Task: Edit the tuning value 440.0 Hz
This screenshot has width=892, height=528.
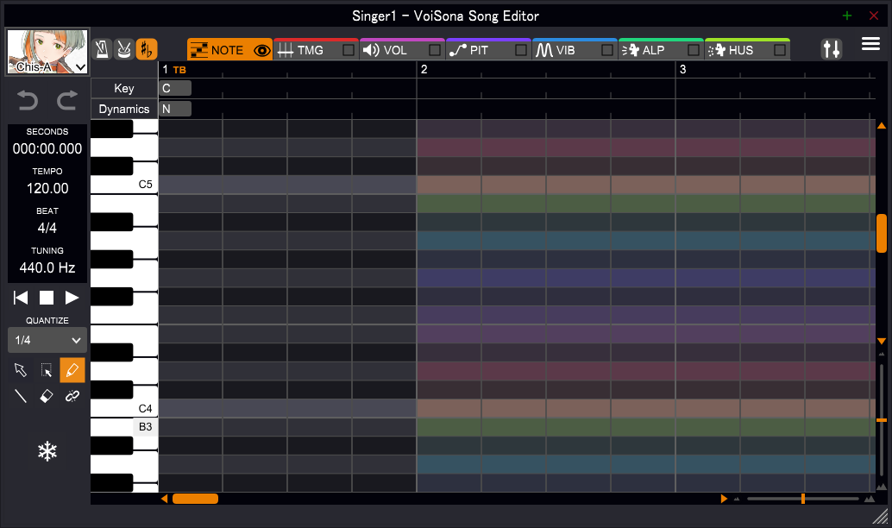Action: pyautogui.click(x=47, y=268)
